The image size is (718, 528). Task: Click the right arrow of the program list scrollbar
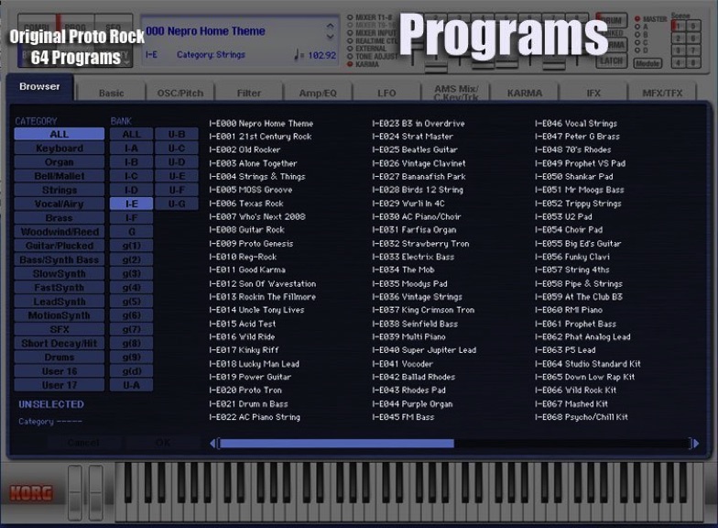coord(696,444)
